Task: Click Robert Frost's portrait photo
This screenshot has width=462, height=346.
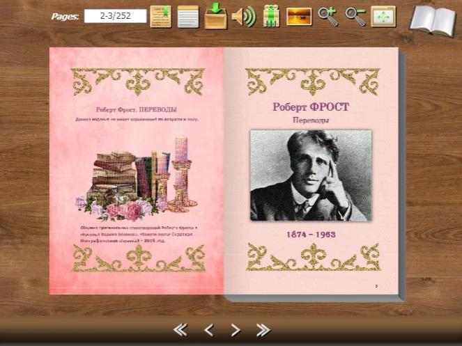Action: 310,175
